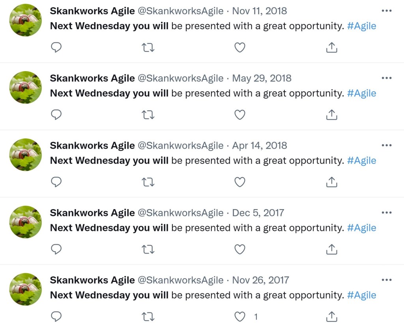Reply to the Dec 5, 2017 tweet

(56, 250)
